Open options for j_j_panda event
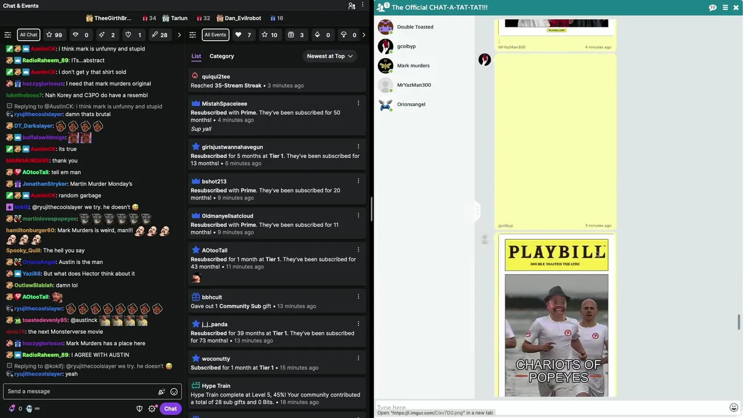Viewport: 744px width, 418px height. [x=358, y=324]
